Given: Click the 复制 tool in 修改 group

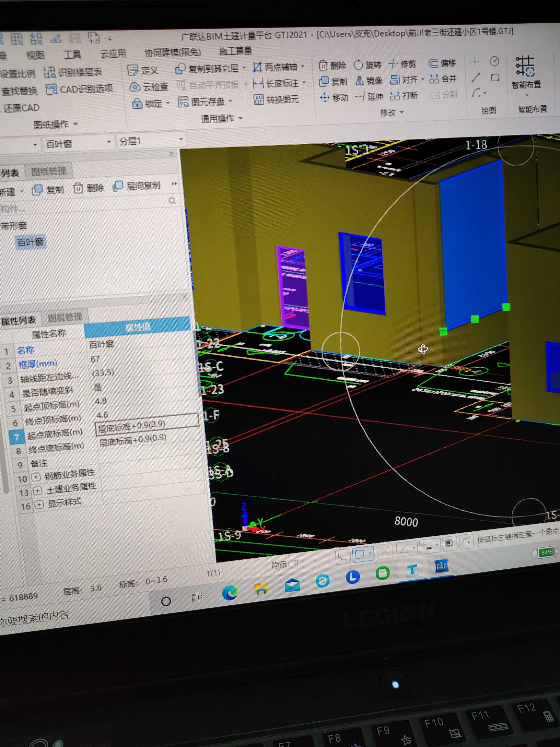Looking at the screenshot, I should coord(333,81).
